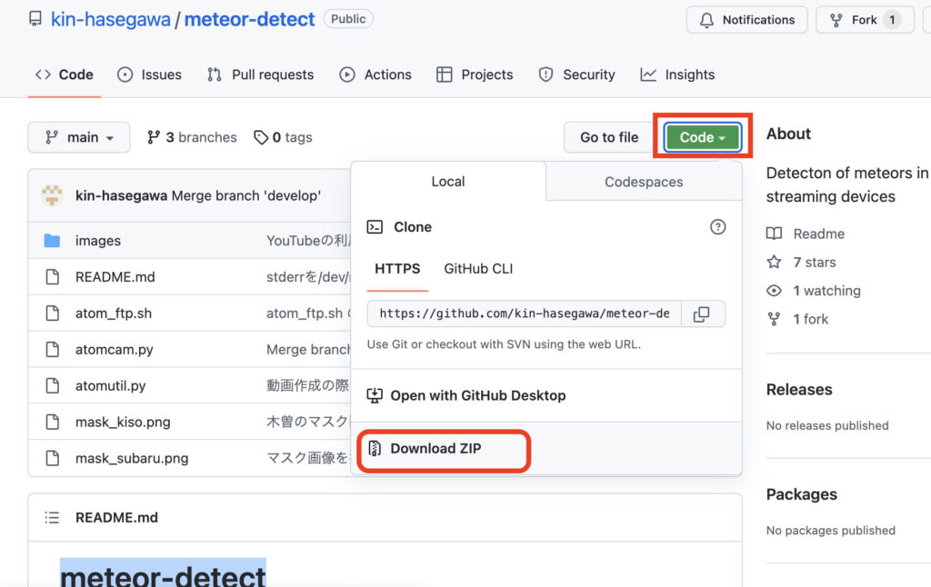Click the folder icon of images
This screenshot has width=931, height=587.
(x=52, y=241)
